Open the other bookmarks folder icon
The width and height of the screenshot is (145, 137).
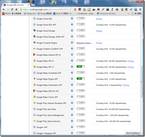pyautogui.click(x=133, y=14)
